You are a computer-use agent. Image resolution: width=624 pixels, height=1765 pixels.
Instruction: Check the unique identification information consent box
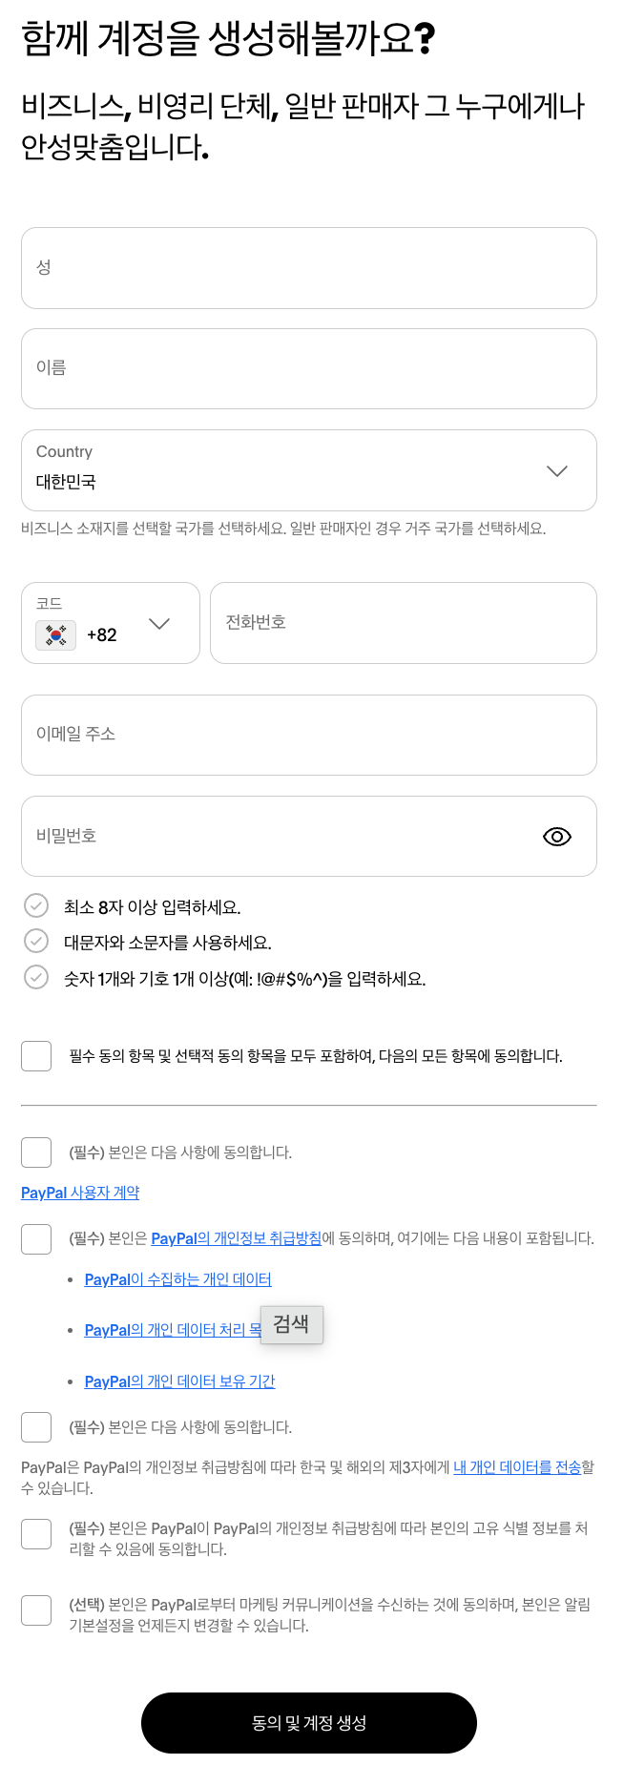click(36, 1533)
